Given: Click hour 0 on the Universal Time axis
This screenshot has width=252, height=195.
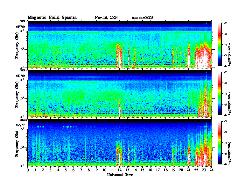Looking at the screenshot, I should click(x=28, y=170).
